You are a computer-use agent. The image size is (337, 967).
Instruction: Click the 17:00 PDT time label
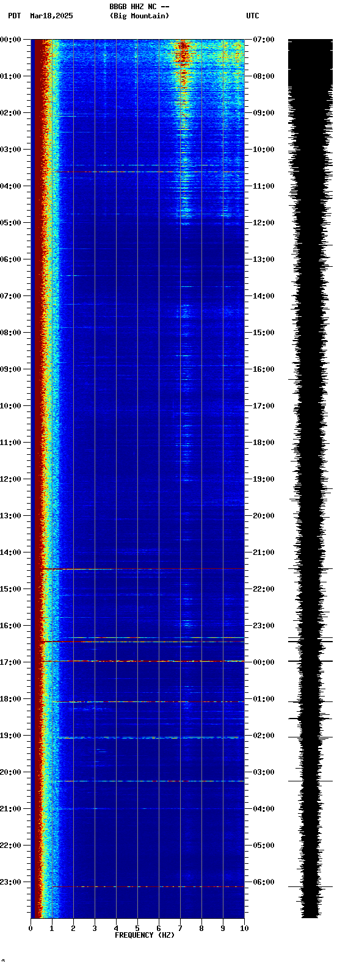(10, 662)
